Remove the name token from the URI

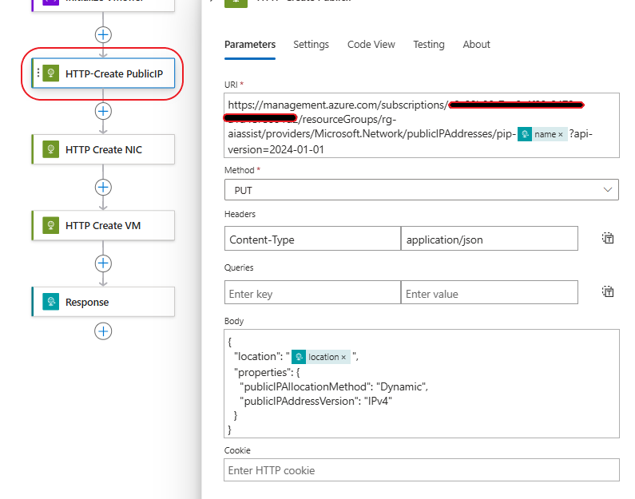tap(561, 135)
